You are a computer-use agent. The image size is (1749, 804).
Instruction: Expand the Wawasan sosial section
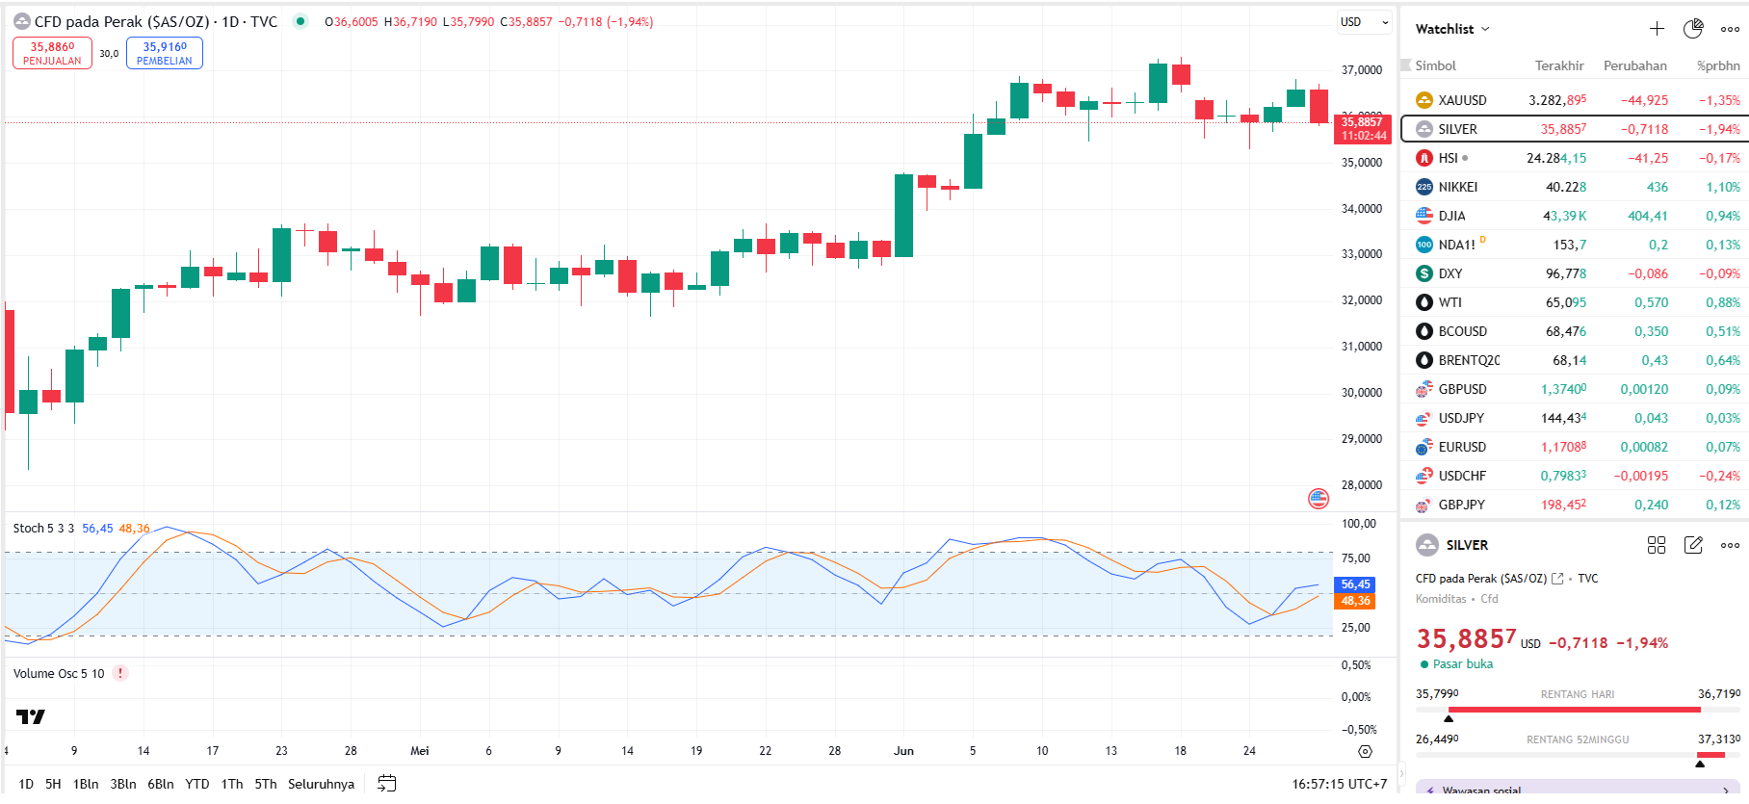pos(1579,789)
